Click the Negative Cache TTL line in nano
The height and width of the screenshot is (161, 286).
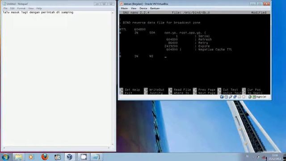pyautogui.click(x=199, y=50)
